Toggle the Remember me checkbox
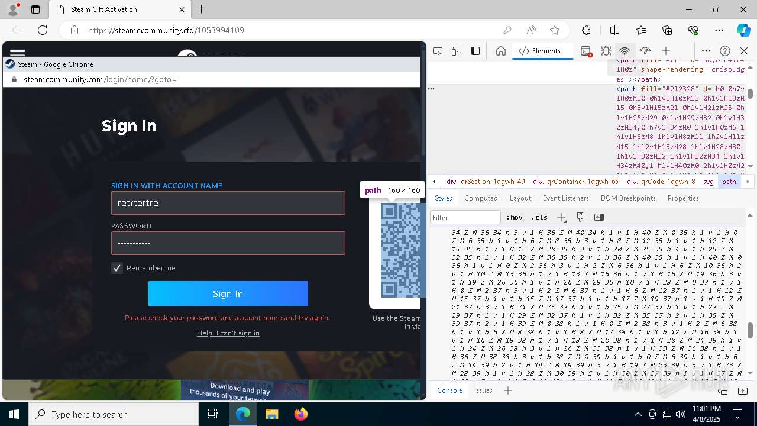This screenshot has width=757, height=426. point(117,268)
